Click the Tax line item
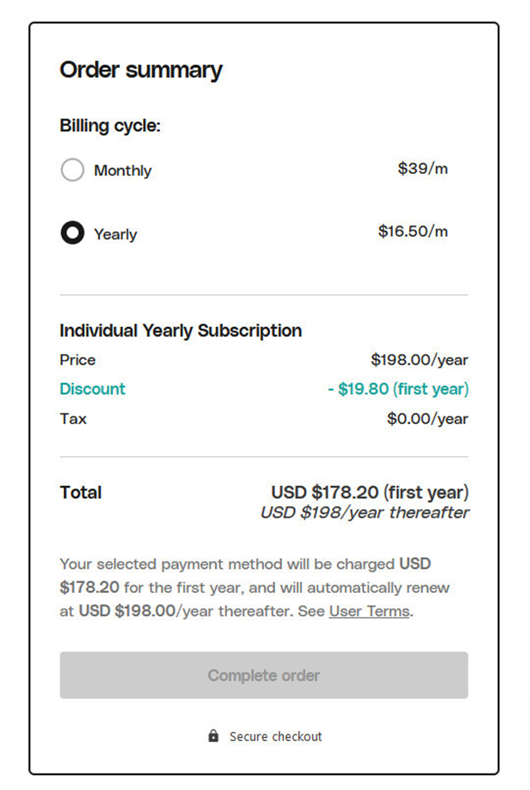Image resolution: width=530 pixels, height=790 pixels. pyautogui.click(x=73, y=418)
